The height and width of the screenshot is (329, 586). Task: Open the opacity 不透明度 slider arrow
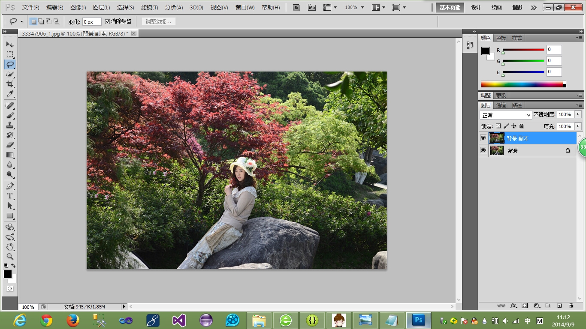[x=578, y=114]
